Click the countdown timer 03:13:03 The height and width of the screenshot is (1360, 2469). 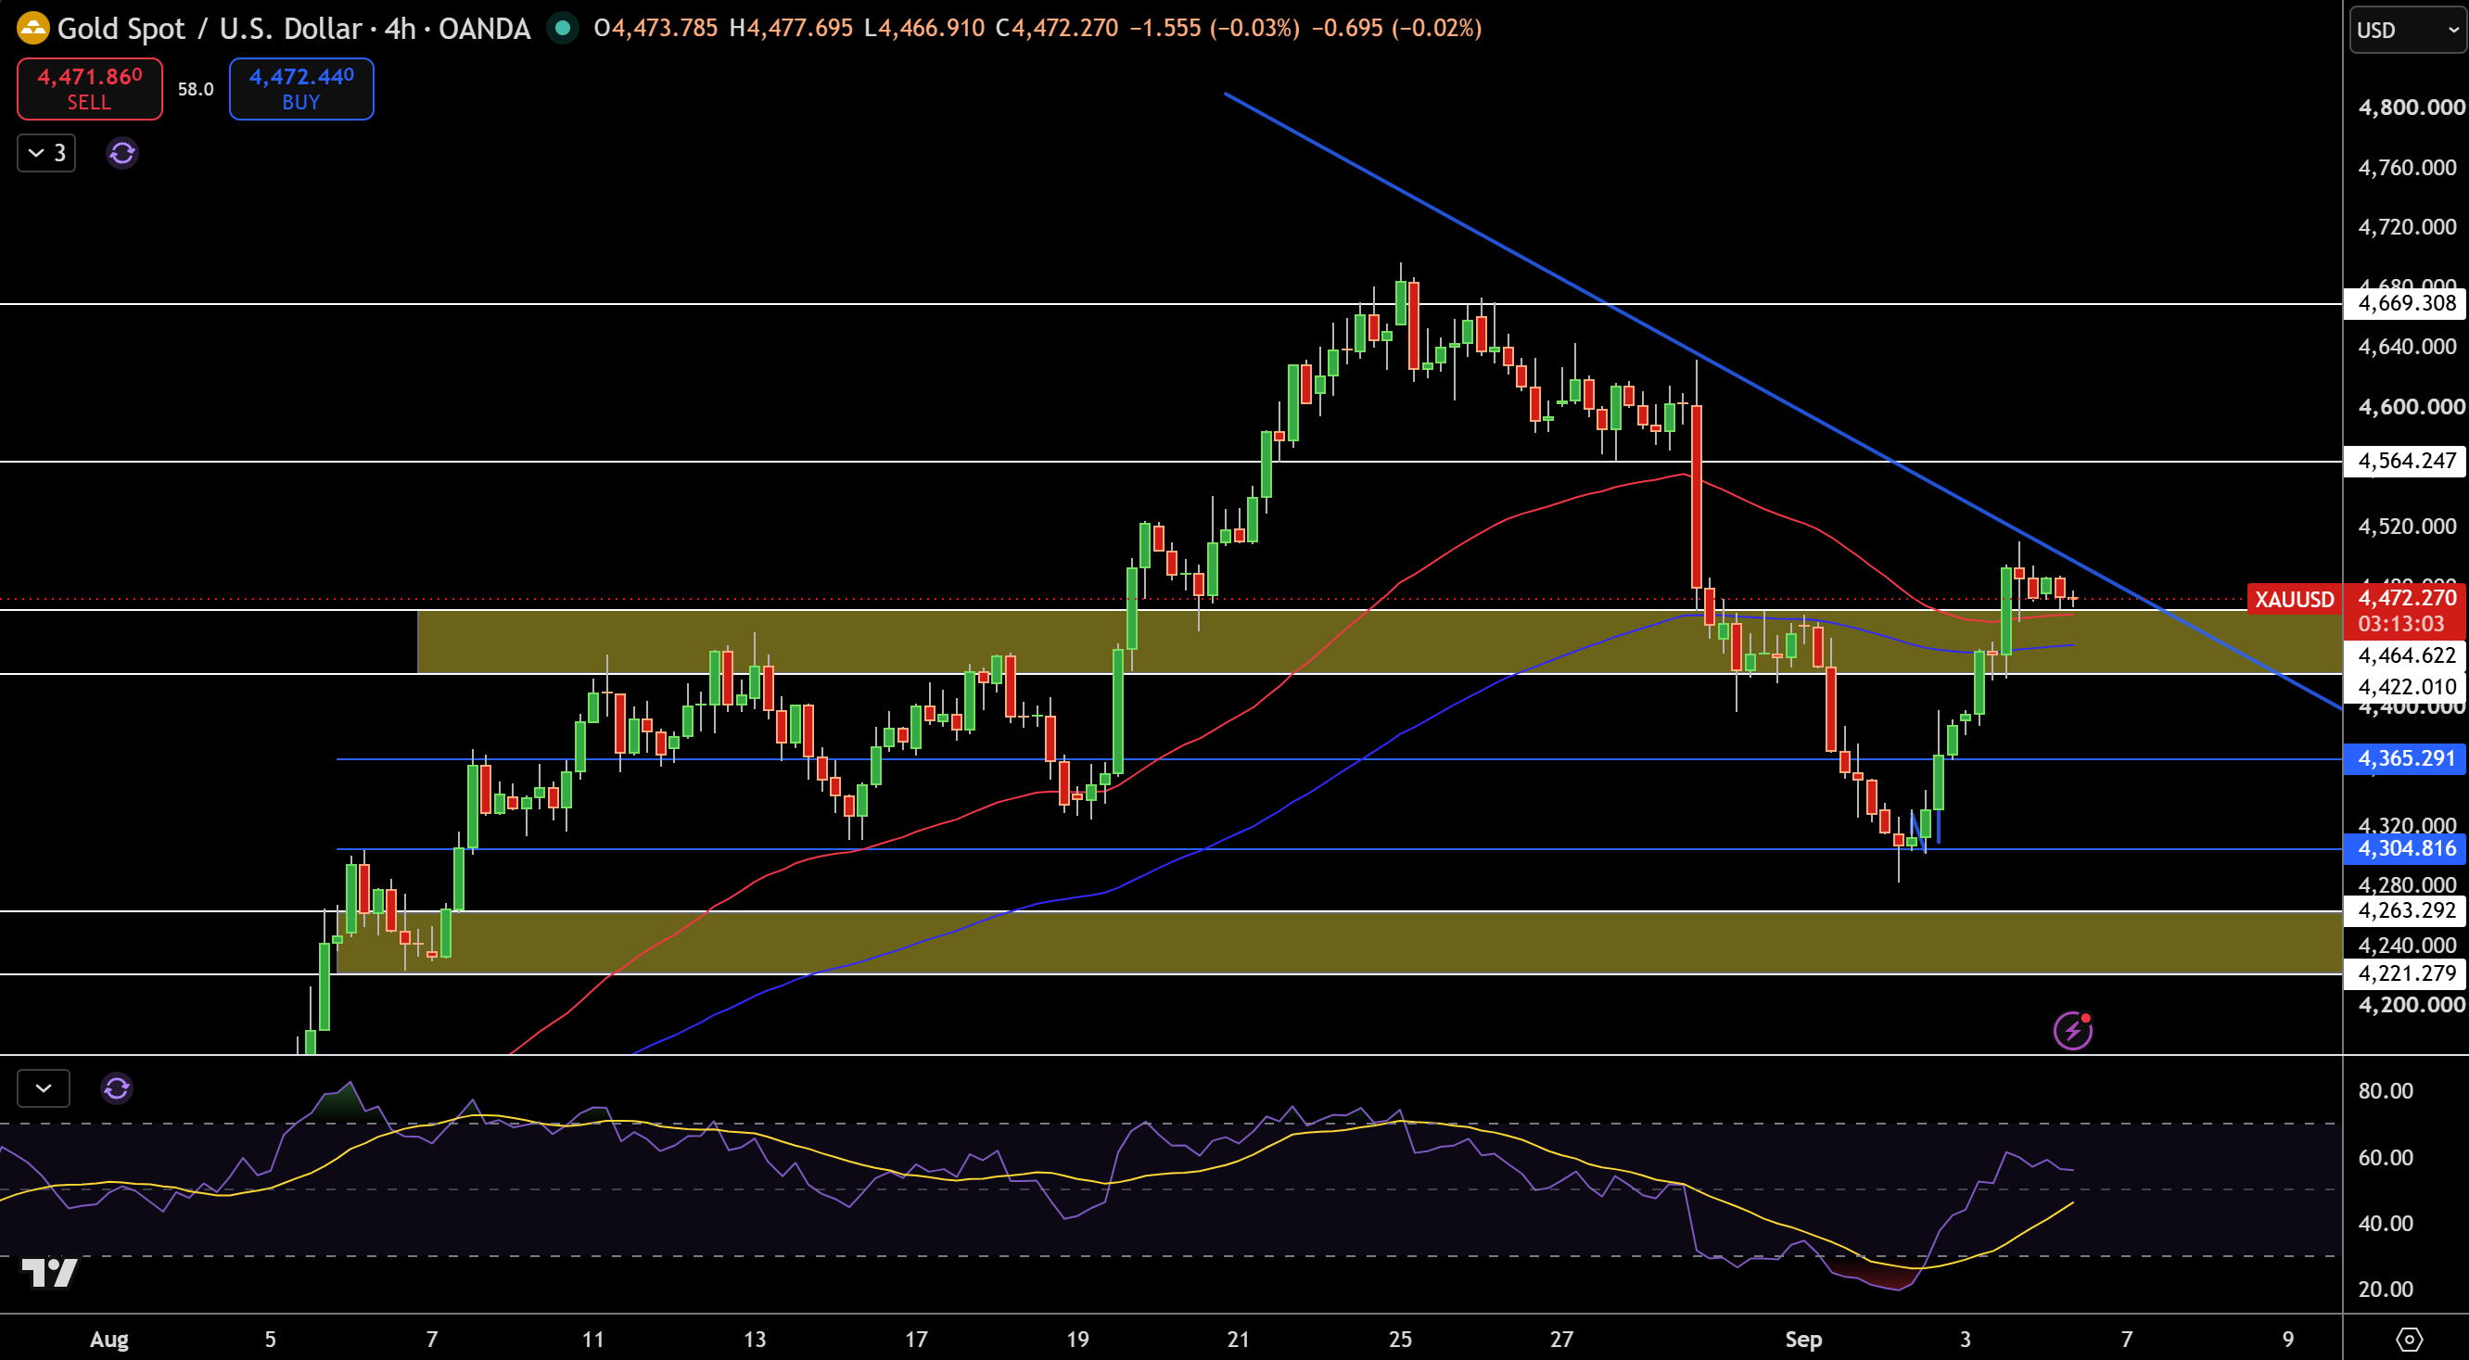click(x=2401, y=624)
